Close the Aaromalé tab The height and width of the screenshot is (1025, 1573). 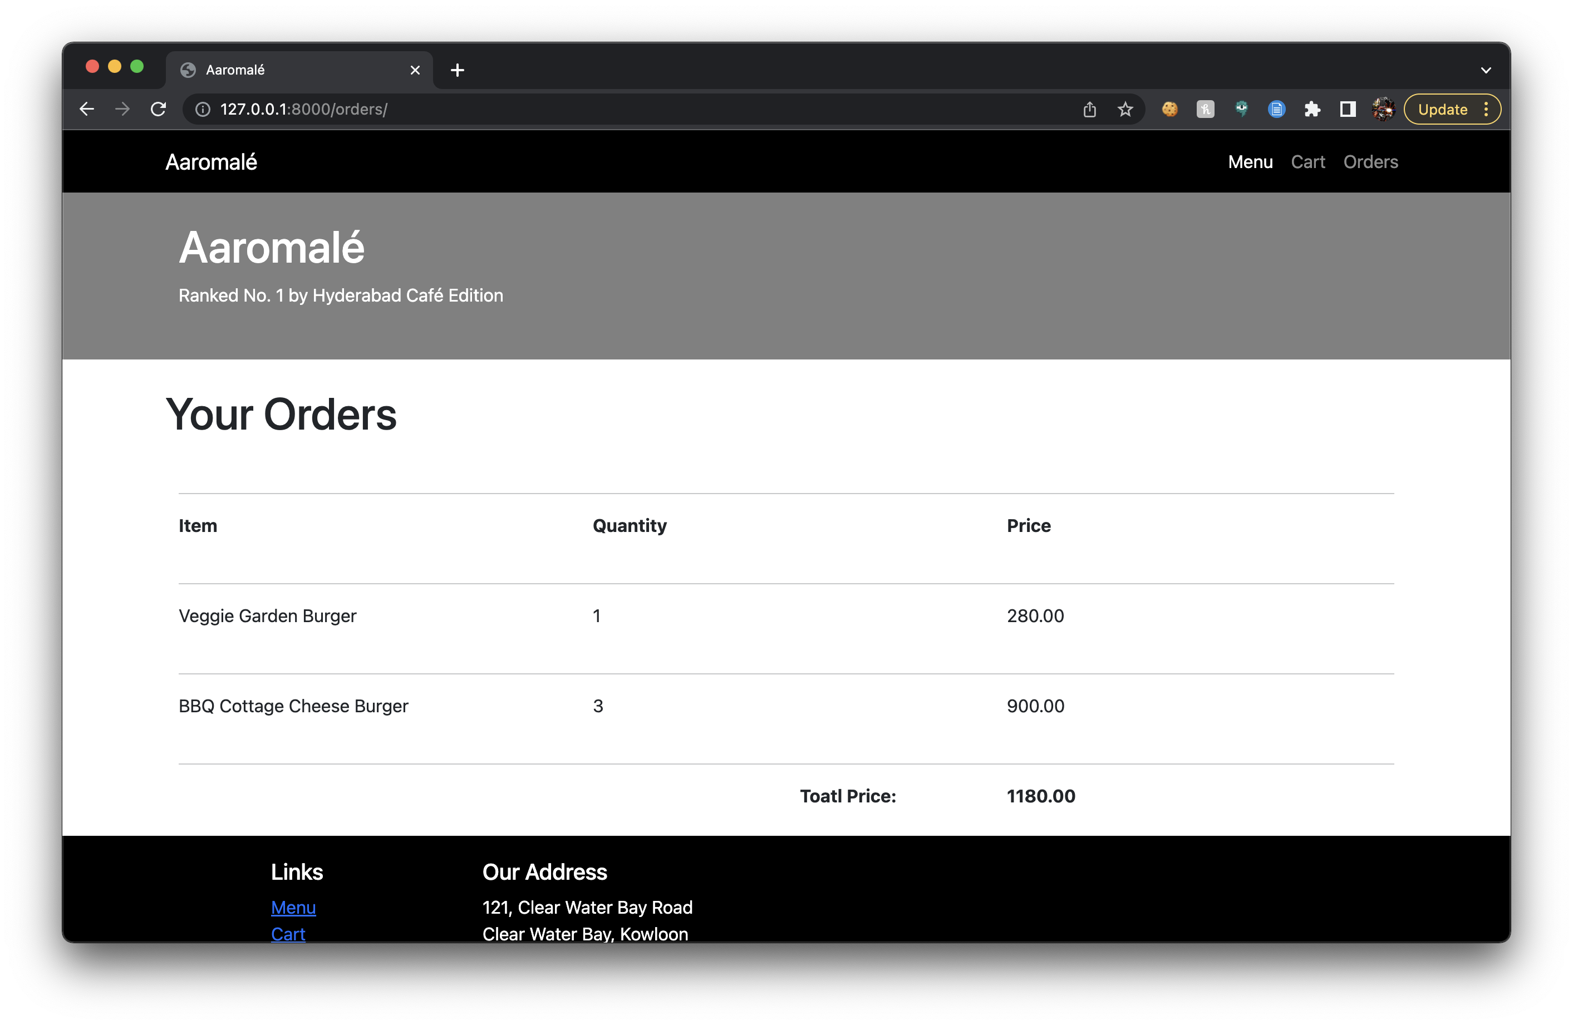pyautogui.click(x=415, y=70)
